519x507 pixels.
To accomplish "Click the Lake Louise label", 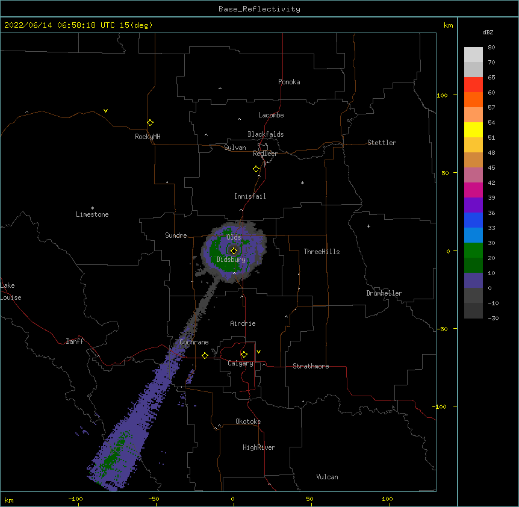I will [x=11, y=291].
